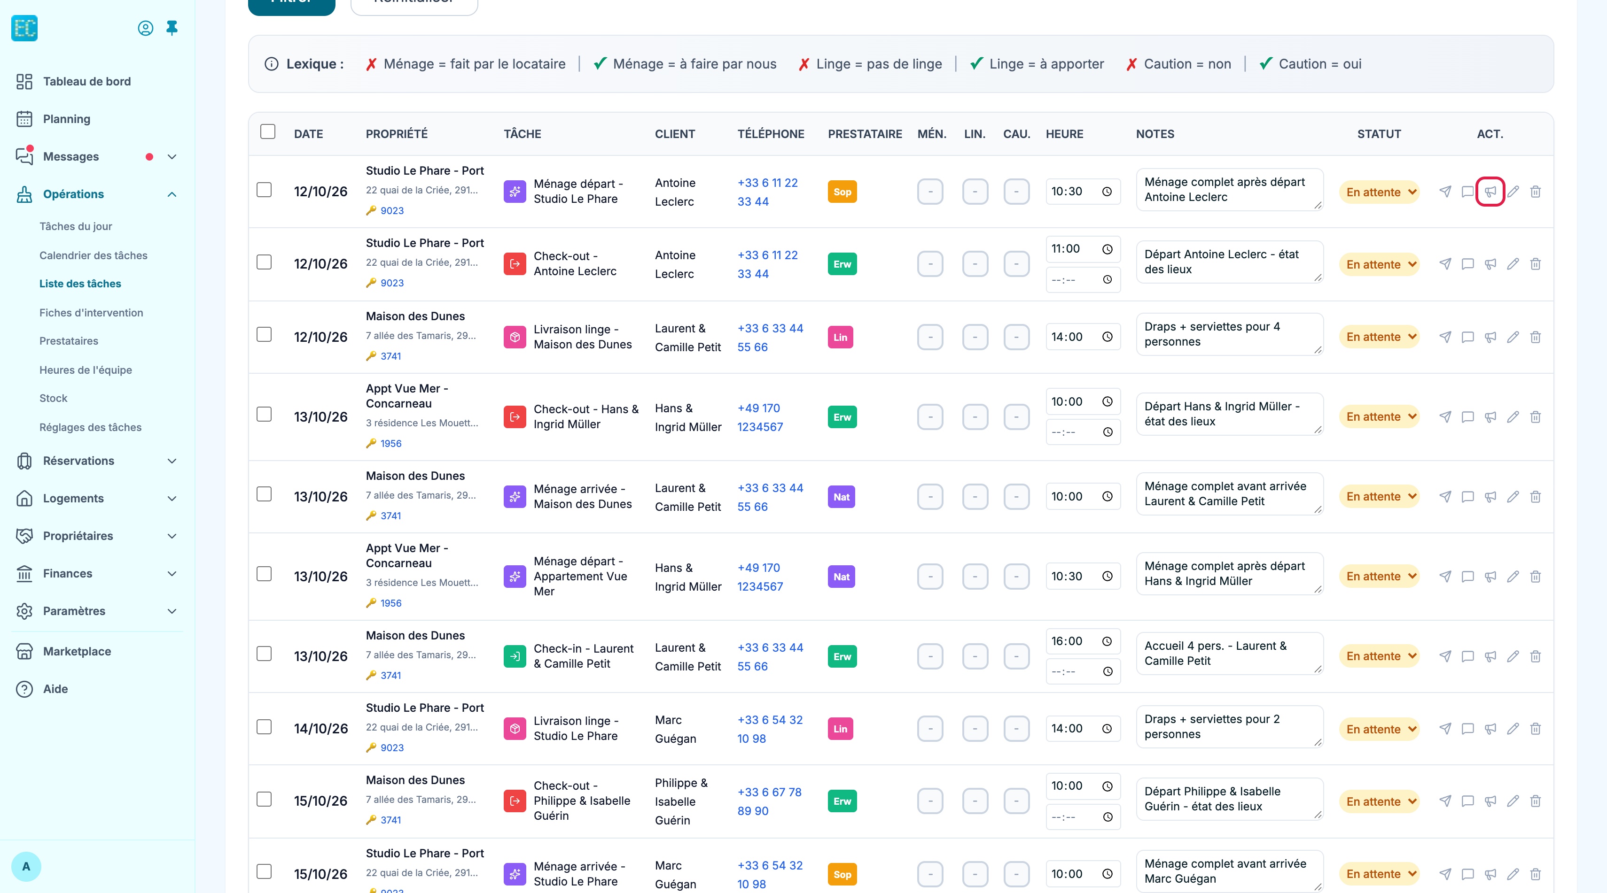
Task: Click the user profile icon in sidebar header
Action: pyautogui.click(x=145, y=28)
